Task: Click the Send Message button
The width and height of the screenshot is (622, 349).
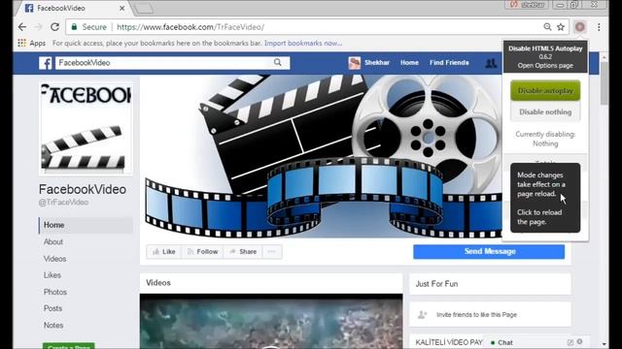Action: click(489, 252)
